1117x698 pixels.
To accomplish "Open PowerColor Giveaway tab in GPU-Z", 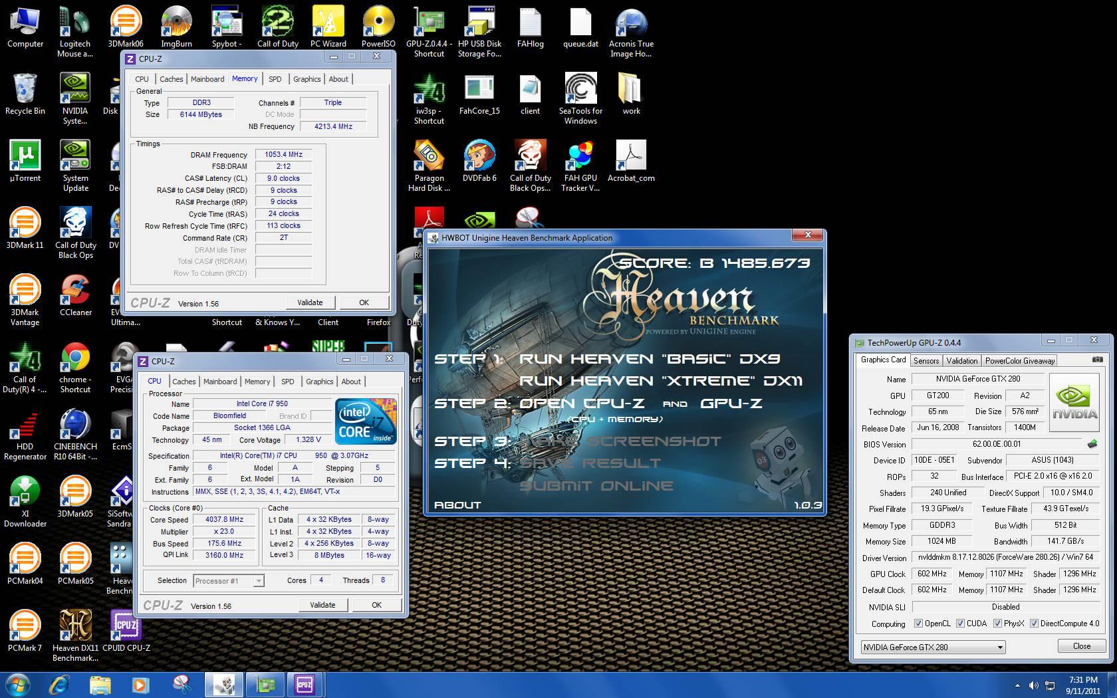I will tap(1020, 361).
